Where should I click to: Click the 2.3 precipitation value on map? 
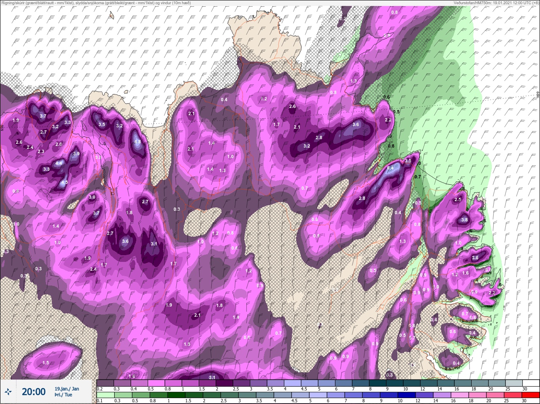(41, 151)
